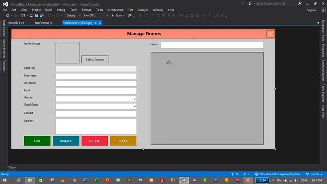Click the green ADD button
327x184 pixels.
click(x=37, y=141)
